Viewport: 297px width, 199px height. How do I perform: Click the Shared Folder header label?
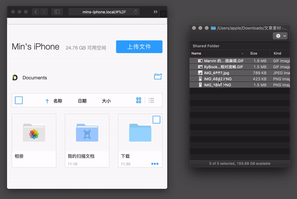(x=206, y=46)
